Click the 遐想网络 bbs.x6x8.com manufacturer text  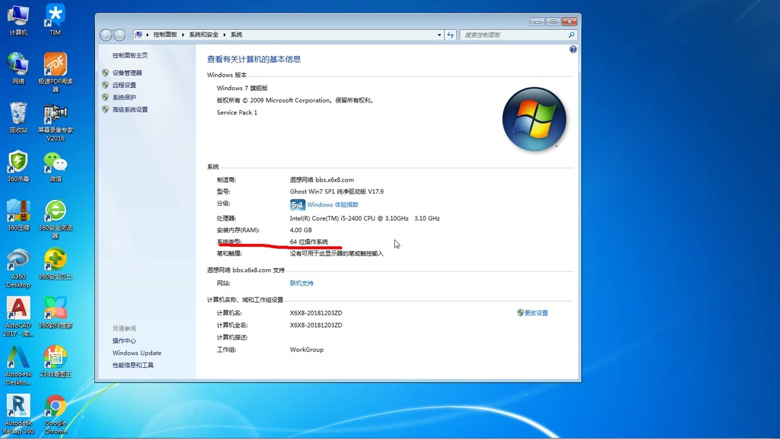point(322,180)
